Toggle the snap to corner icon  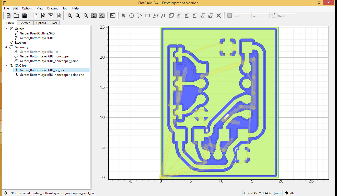click(274, 16)
